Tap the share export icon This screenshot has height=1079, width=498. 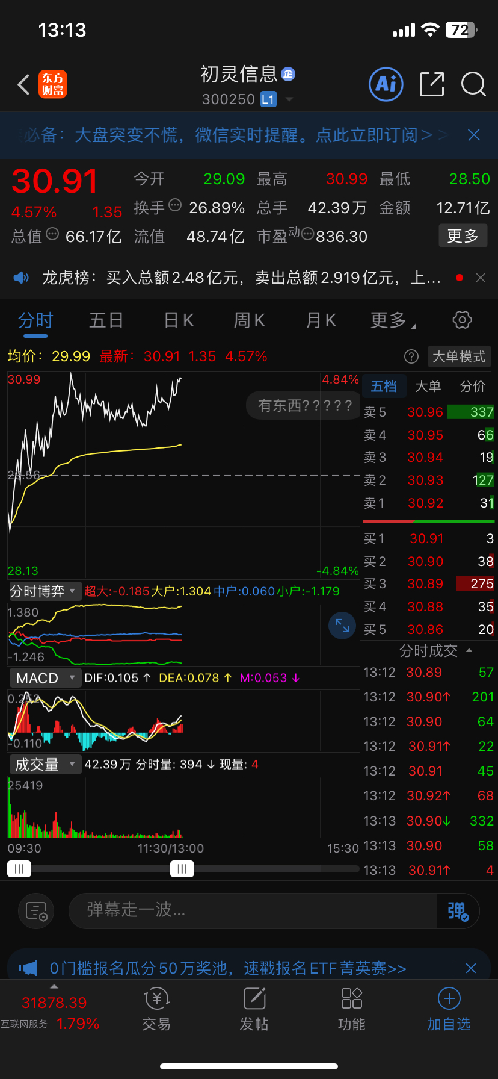click(432, 84)
